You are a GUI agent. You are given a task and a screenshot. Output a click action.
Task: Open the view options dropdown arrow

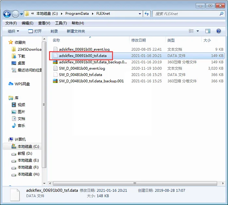point(198,31)
